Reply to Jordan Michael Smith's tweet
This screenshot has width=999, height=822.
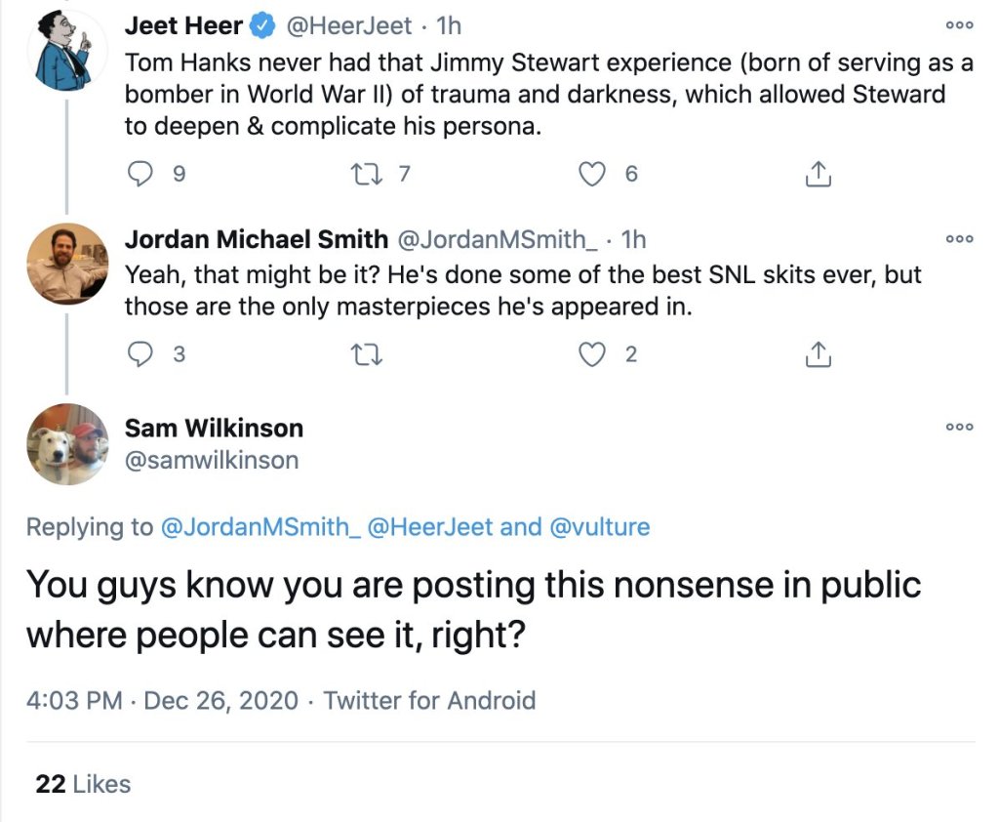click(x=143, y=354)
